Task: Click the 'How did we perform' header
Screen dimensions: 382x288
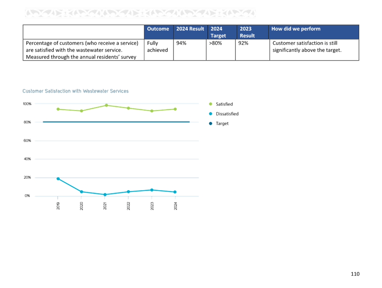Action: [314, 32]
